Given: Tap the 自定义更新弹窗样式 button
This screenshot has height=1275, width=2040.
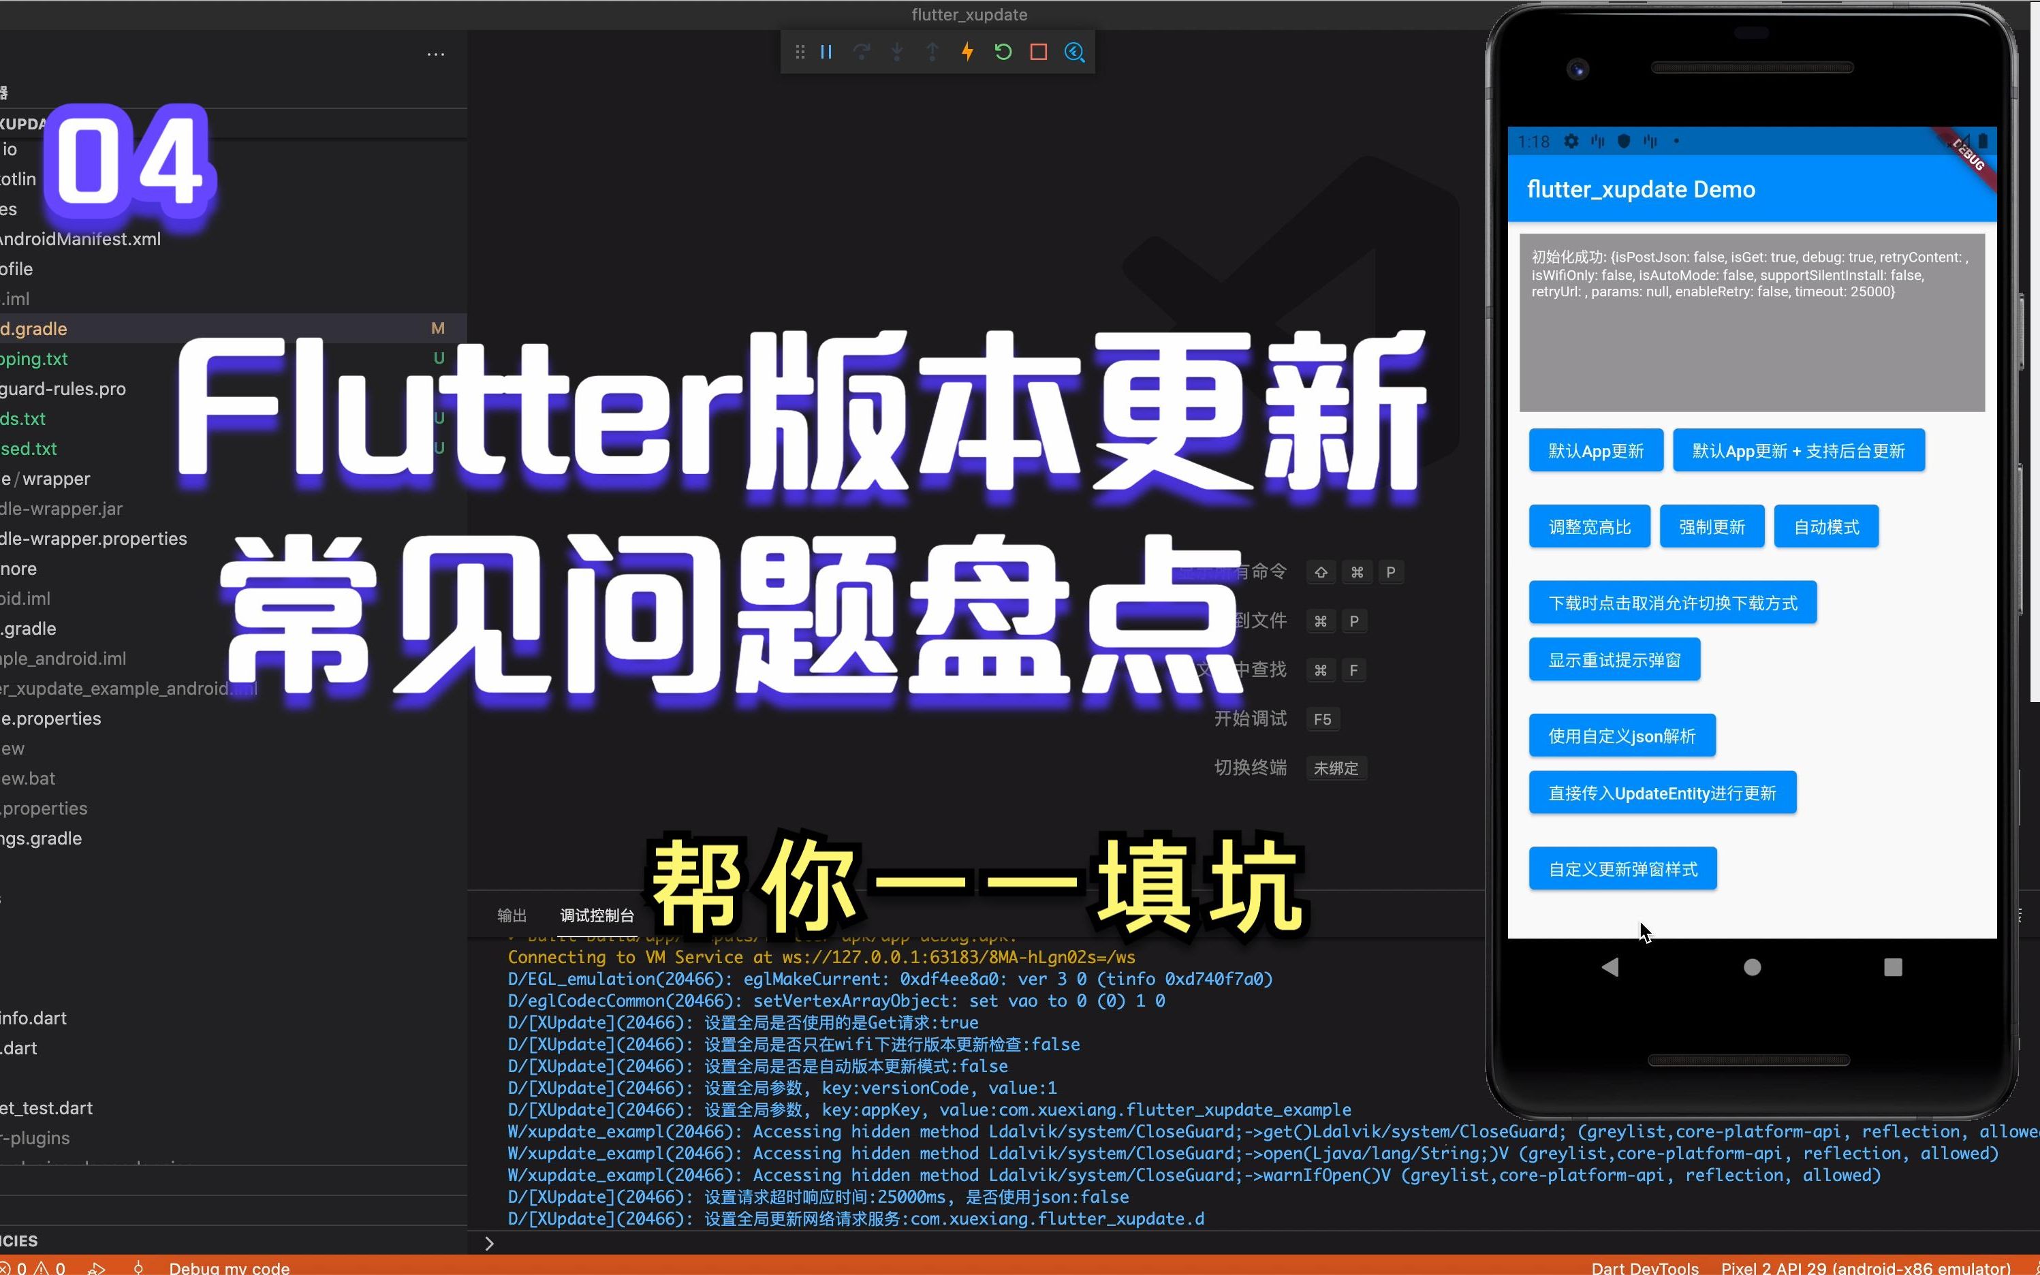Looking at the screenshot, I should (1622, 868).
